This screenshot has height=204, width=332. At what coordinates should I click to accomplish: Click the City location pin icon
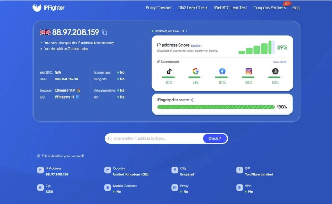tap(175, 170)
